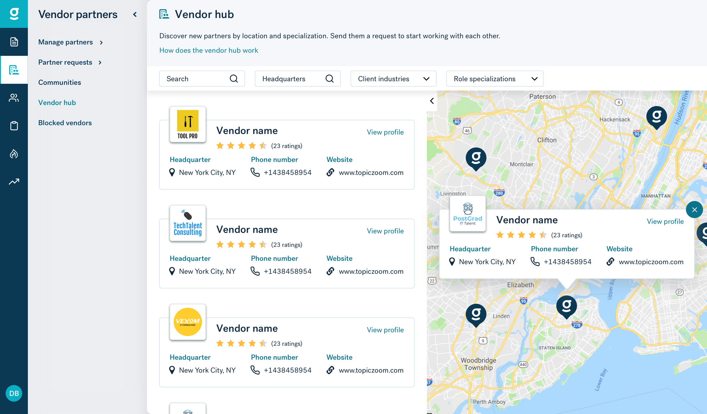Open the clipboard icon in sidebar

[14, 126]
